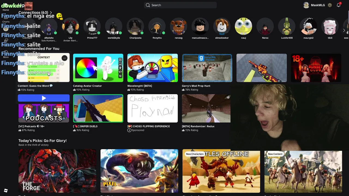Open three-dot menu on Context card
This screenshot has width=349, height=196.
64,58
